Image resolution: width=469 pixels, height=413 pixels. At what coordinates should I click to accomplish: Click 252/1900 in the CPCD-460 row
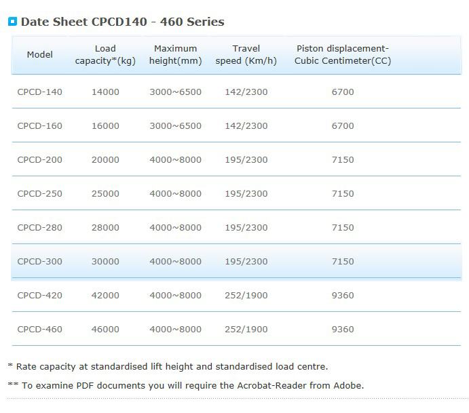point(246,330)
